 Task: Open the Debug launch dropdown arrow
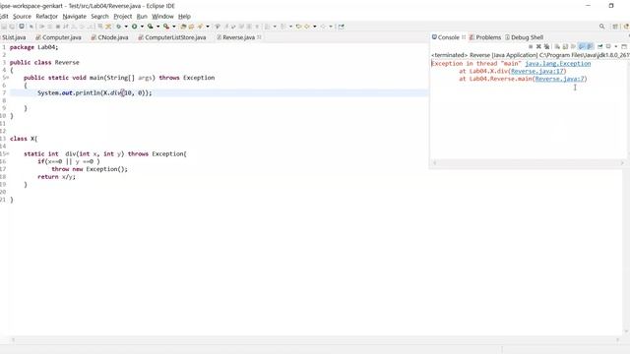pos(126,27)
